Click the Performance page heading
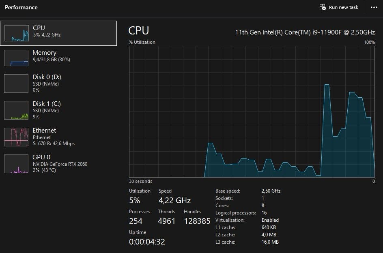Viewport: 383px width, 253px height. click(x=21, y=7)
